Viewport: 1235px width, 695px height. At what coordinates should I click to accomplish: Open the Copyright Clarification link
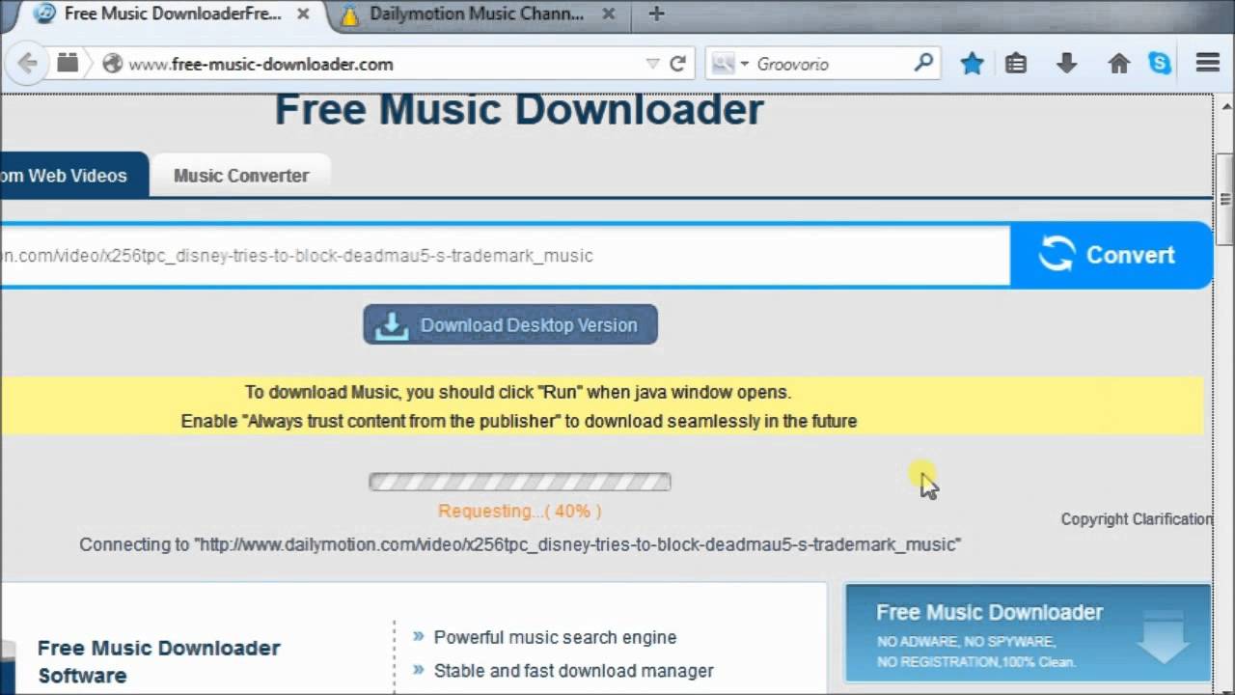click(x=1137, y=519)
